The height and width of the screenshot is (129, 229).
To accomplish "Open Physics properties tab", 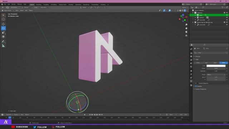I will point(191,74).
